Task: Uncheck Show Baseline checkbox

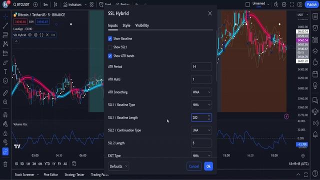Action: coord(110,38)
